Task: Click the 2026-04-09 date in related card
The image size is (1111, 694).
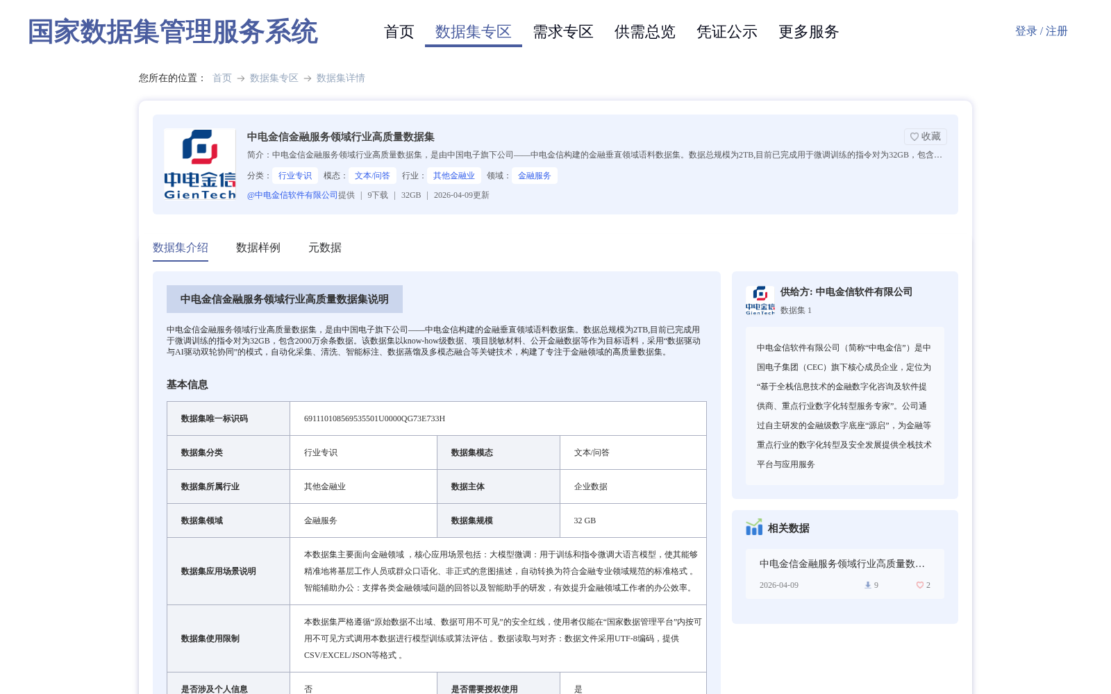Action: pos(779,585)
